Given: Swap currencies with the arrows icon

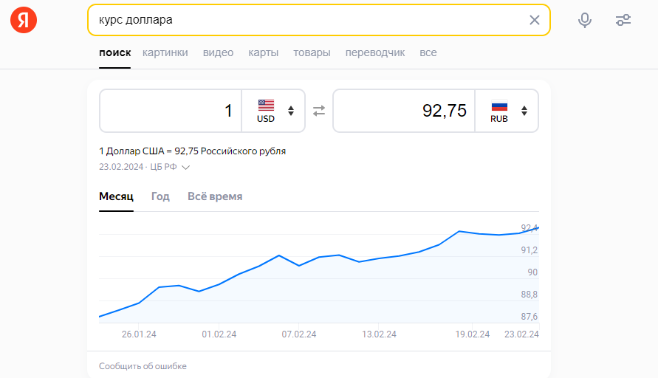Looking at the screenshot, I should (319, 111).
